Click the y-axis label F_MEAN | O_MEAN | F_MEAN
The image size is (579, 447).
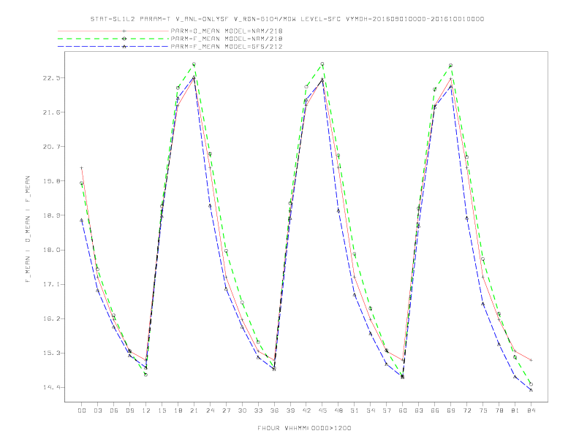[x=28, y=229]
